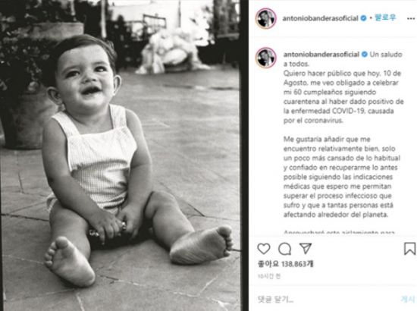Follow the account with the 팔로우 button
This screenshot has height=311, width=417.
pyautogui.click(x=385, y=17)
